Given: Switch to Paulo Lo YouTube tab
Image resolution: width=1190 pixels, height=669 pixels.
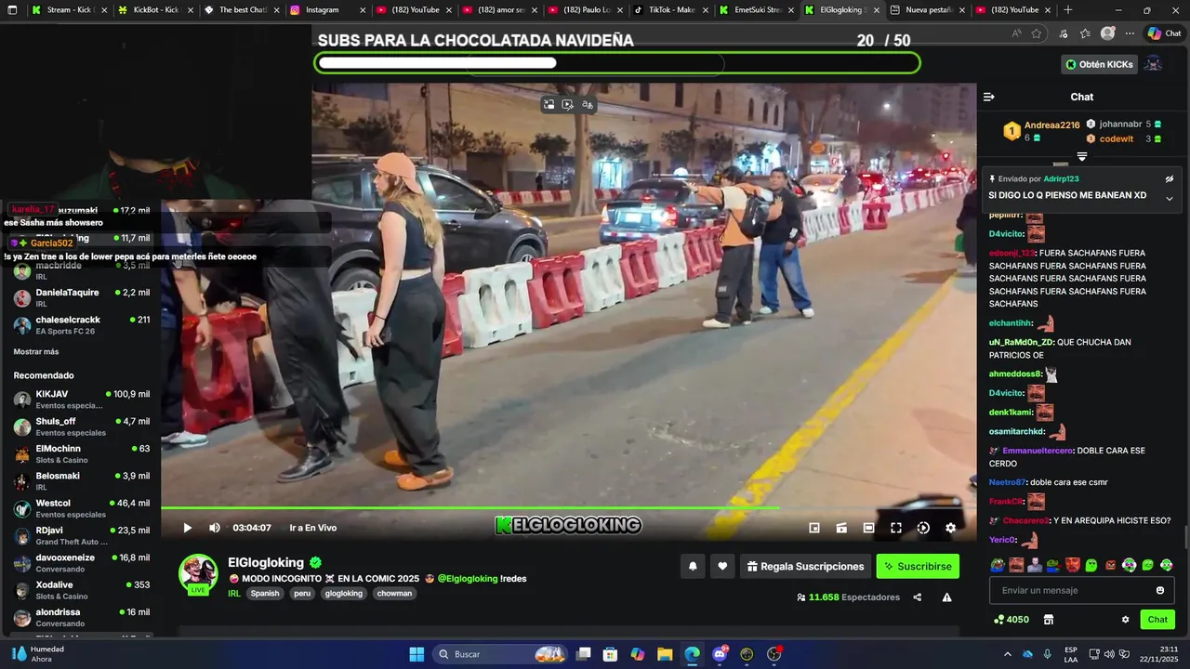Looking at the screenshot, I should coord(586,10).
